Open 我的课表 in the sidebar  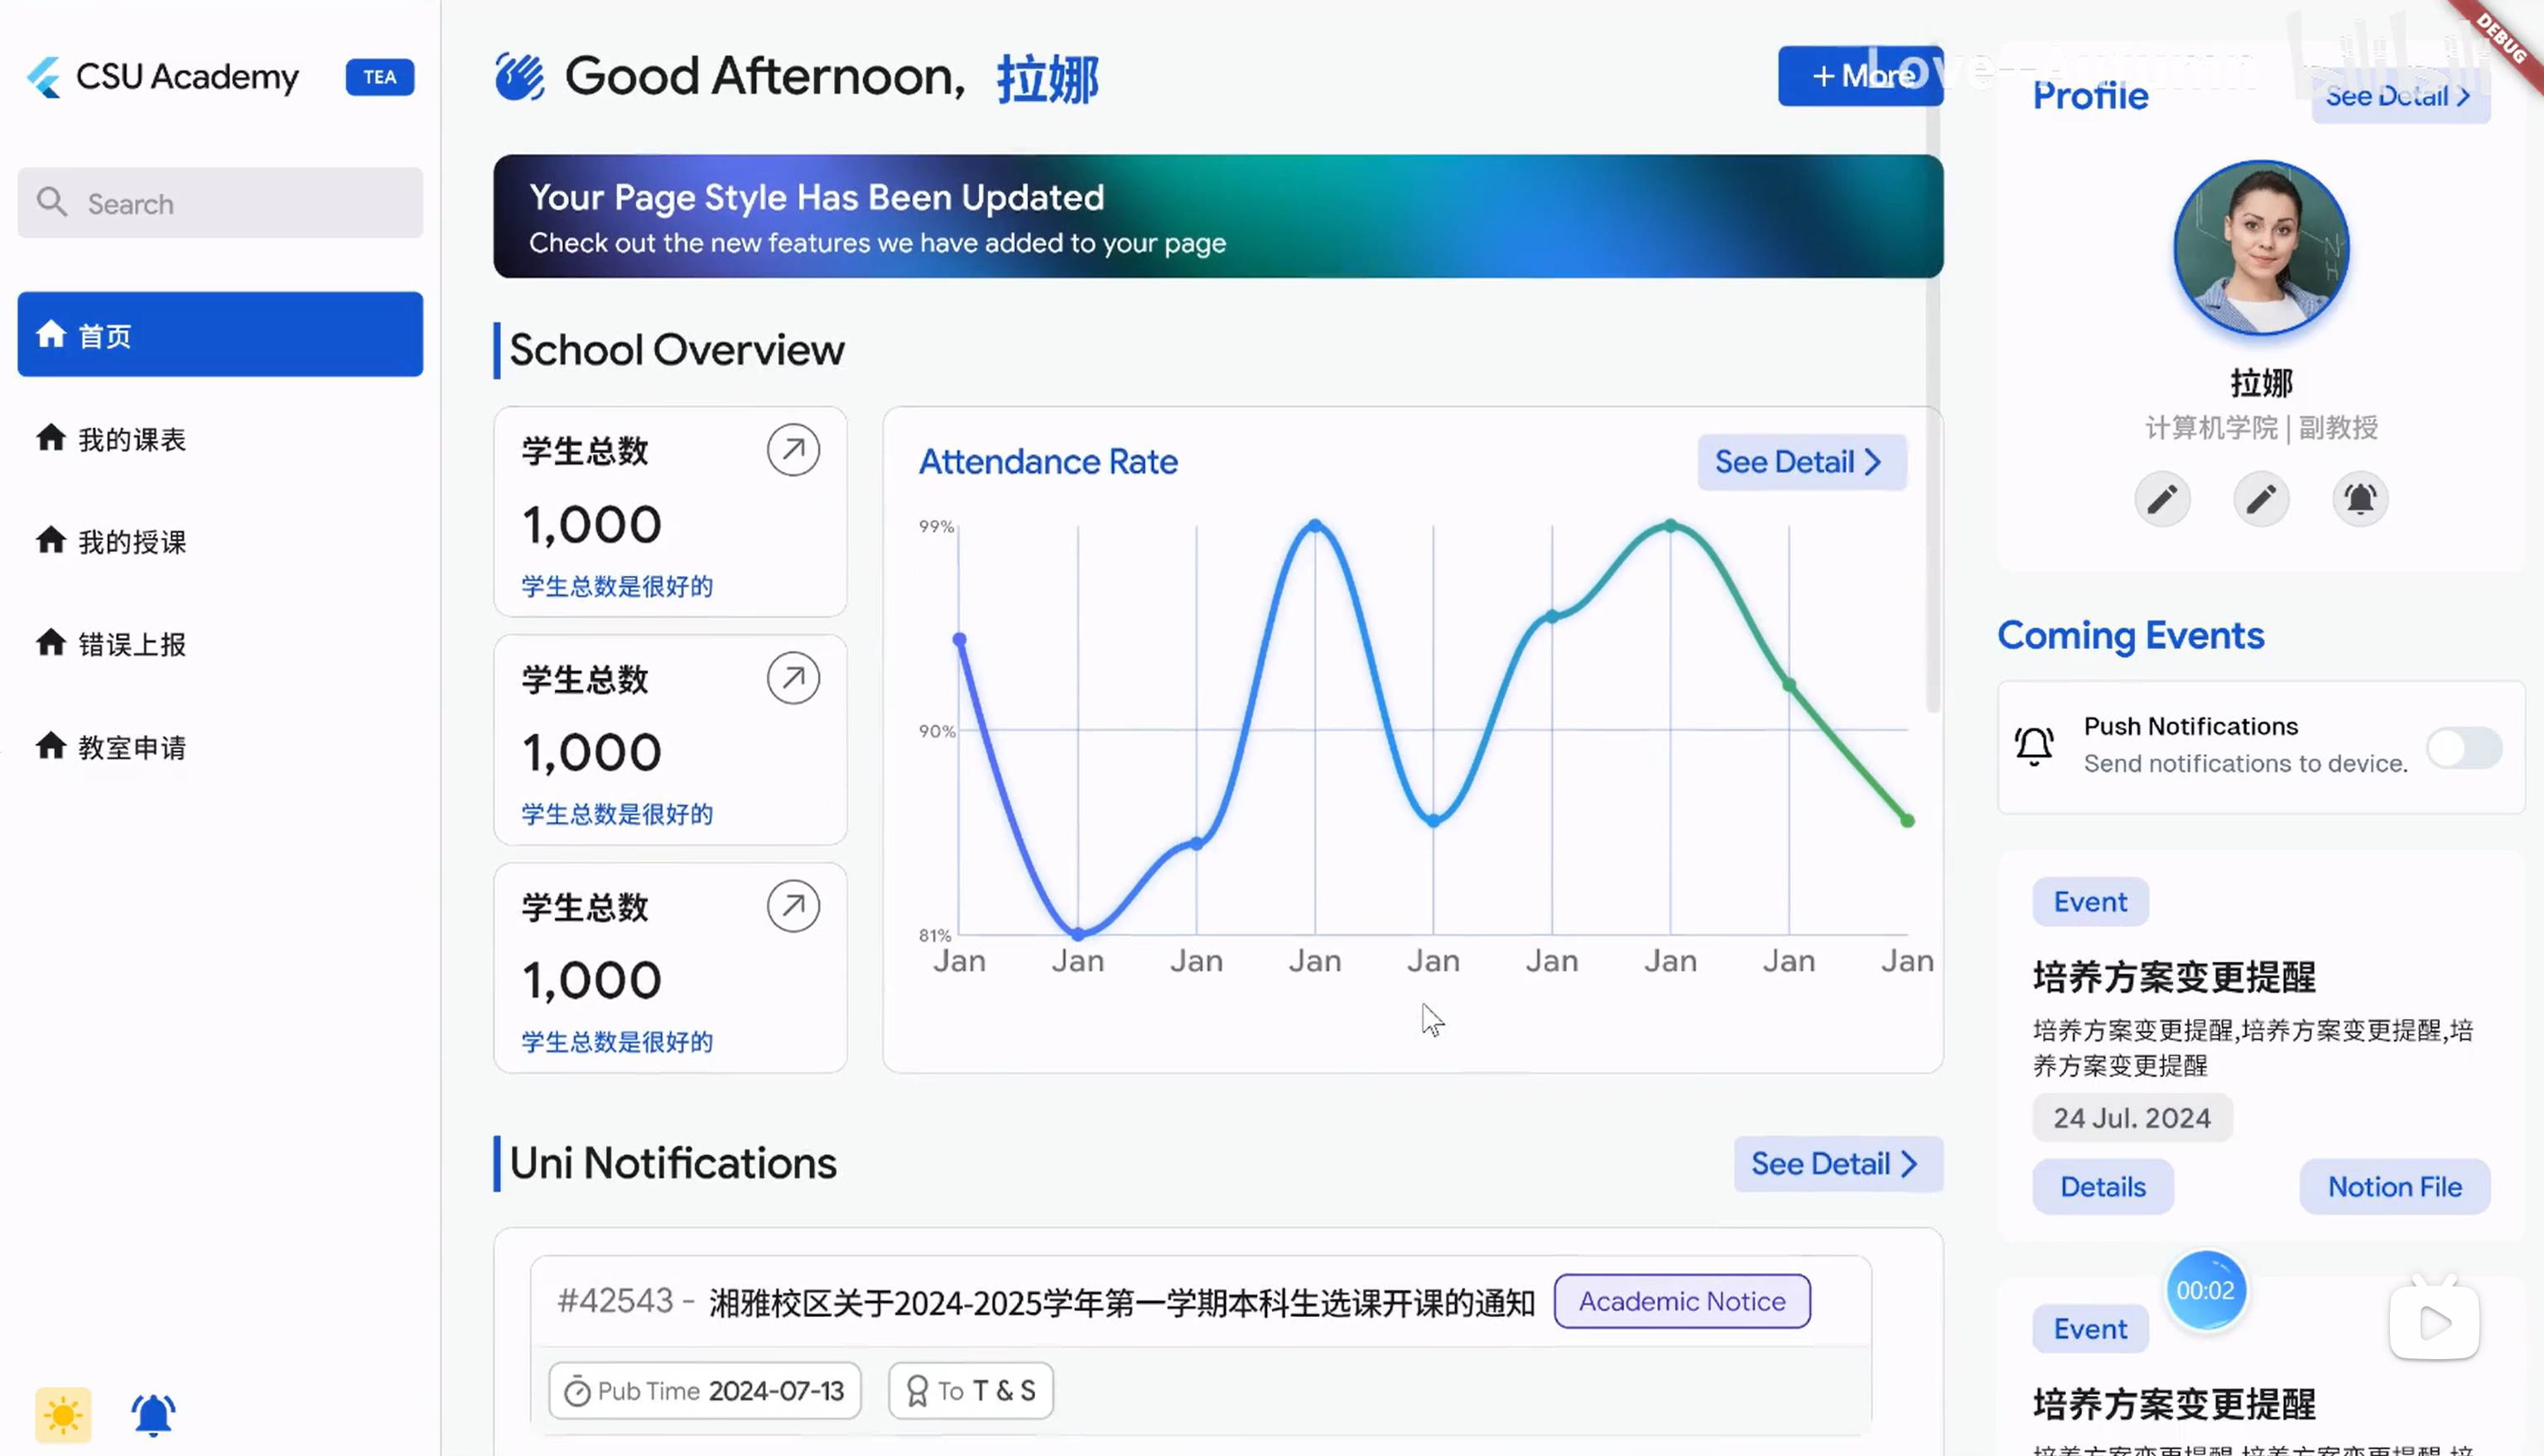coord(220,438)
